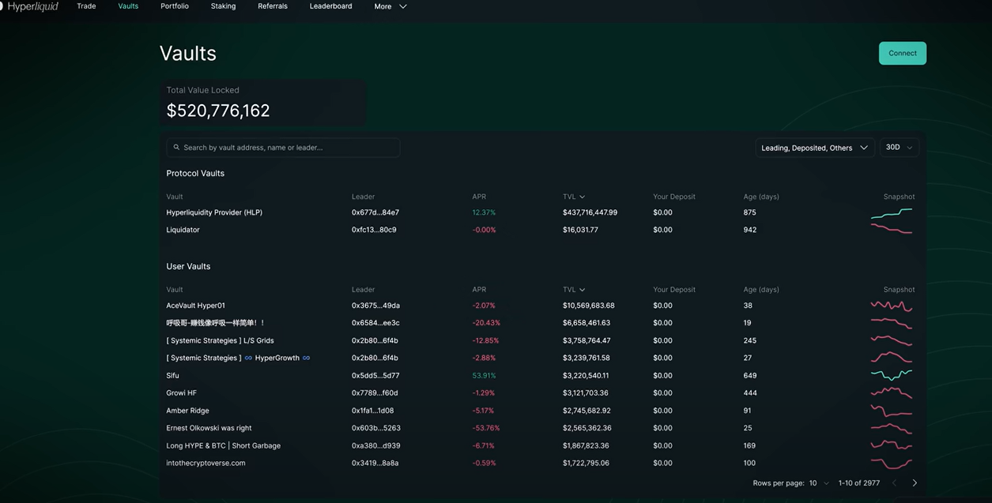Open the Hyperliquid logo home link
The height and width of the screenshot is (503, 992).
click(x=28, y=6)
